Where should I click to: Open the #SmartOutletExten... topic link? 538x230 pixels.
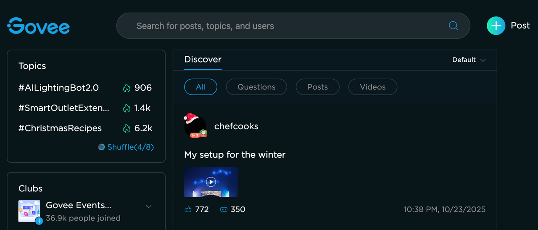[63, 108]
